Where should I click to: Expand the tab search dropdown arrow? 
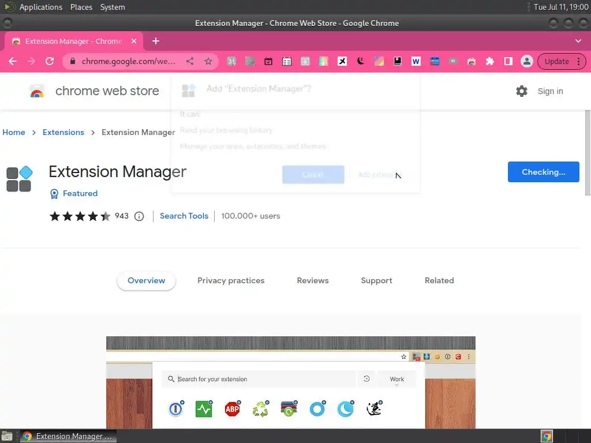(578, 41)
